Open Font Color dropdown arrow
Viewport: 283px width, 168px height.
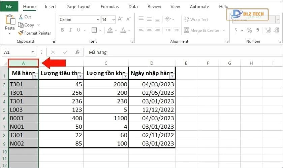tap(129, 30)
